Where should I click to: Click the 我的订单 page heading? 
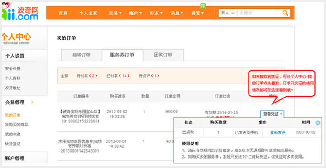click(66, 38)
